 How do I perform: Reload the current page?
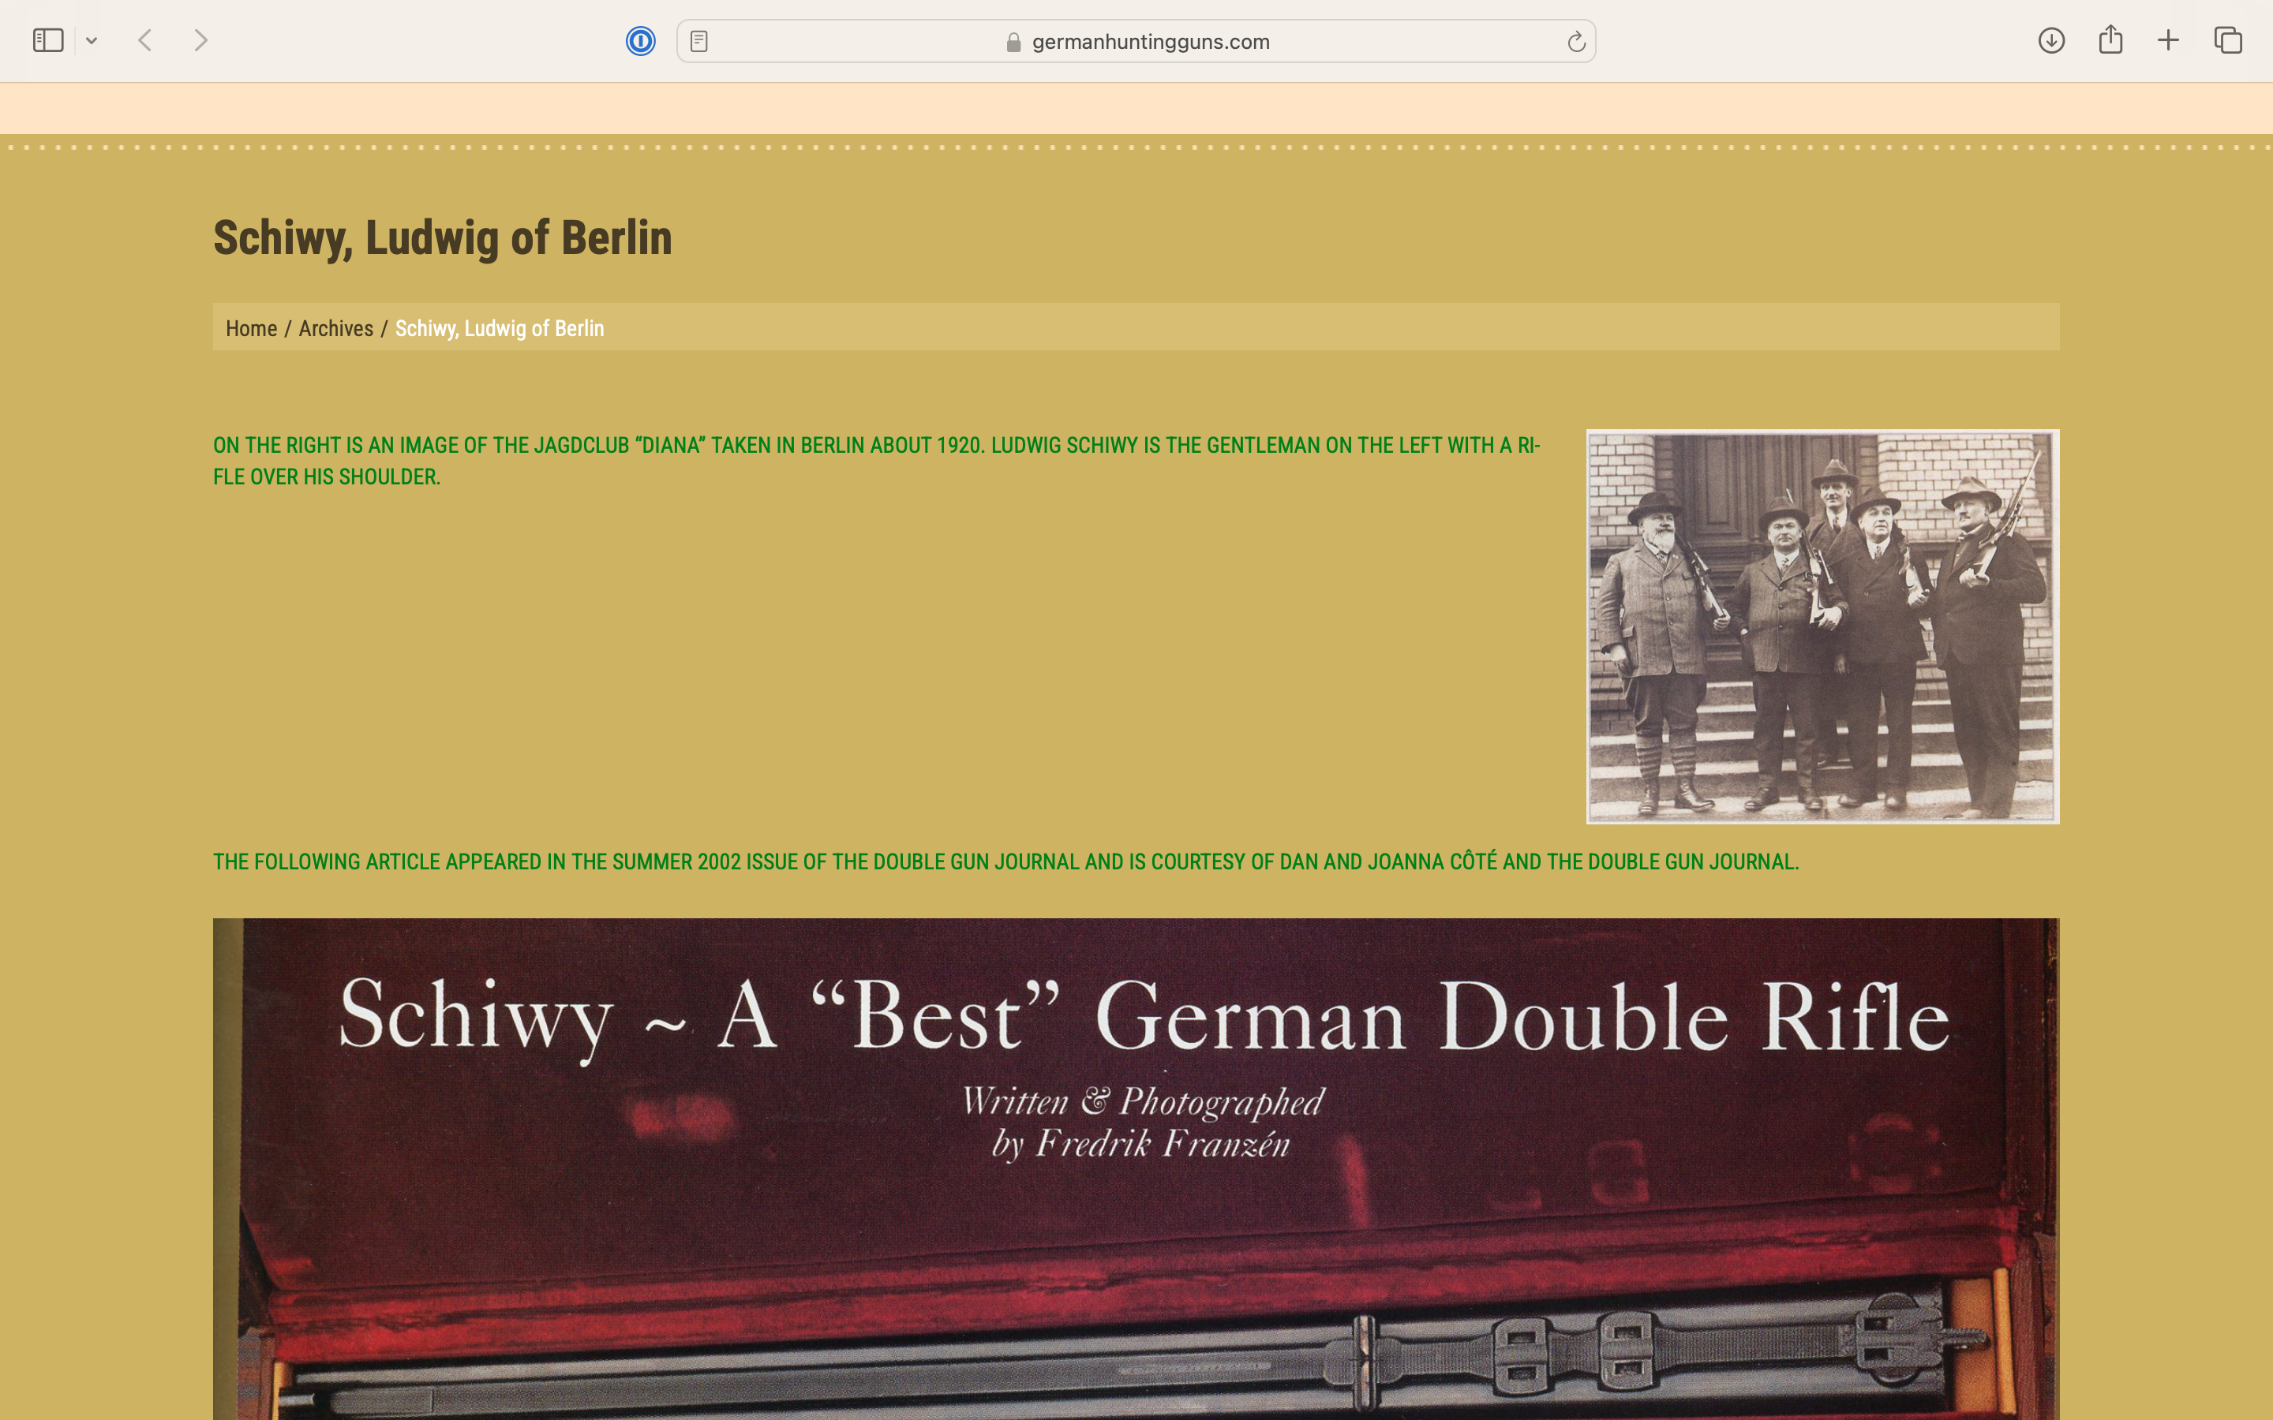point(1575,41)
